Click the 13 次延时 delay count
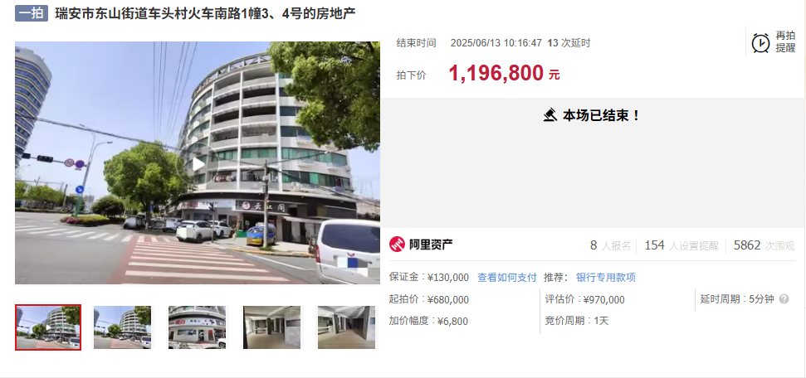Screen dimensions: 806x378 (x=569, y=42)
